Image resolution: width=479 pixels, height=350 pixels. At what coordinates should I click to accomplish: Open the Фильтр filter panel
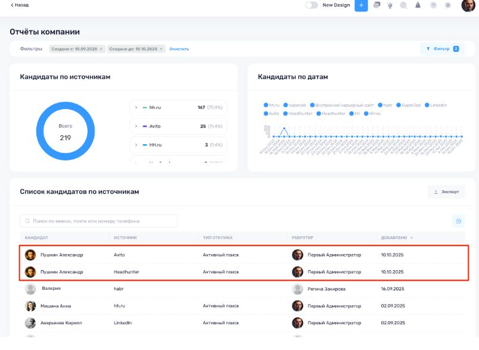(x=442, y=49)
